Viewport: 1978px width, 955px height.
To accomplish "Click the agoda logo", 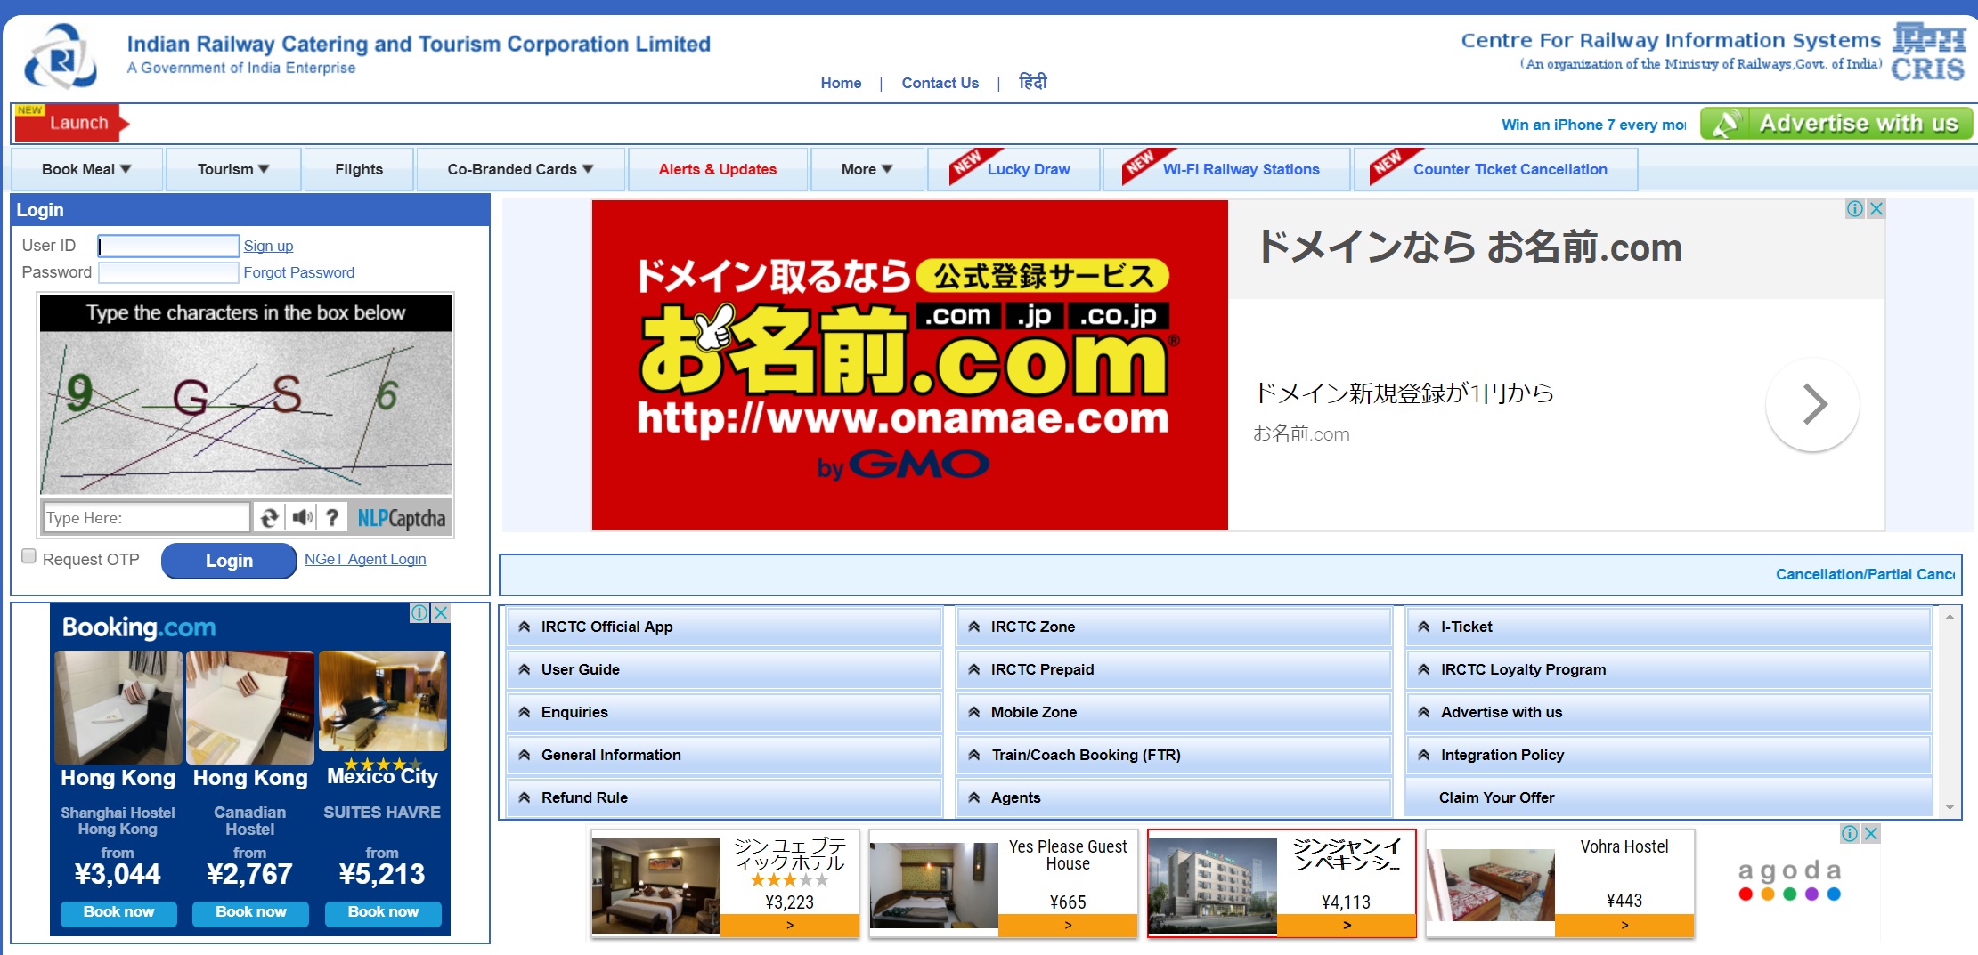I will point(1789,879).
